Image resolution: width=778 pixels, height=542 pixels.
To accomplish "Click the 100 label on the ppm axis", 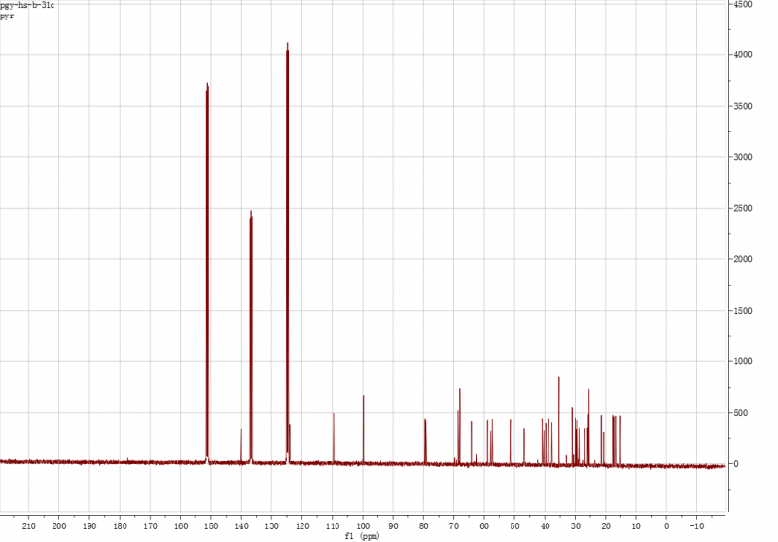I will coord(363,526).
